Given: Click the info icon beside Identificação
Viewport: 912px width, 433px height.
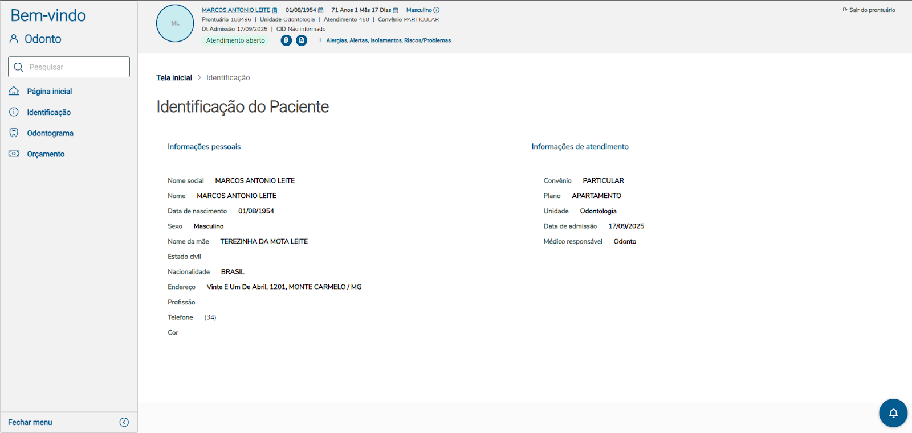Looking at the screenshot, I should 14,112.
